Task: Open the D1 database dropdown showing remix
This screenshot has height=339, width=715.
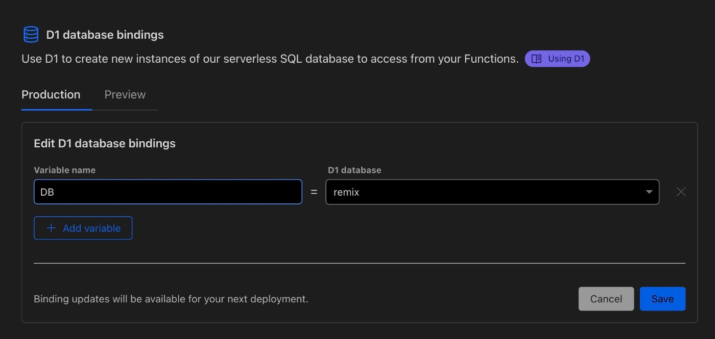Action: [x=492, y=192]
